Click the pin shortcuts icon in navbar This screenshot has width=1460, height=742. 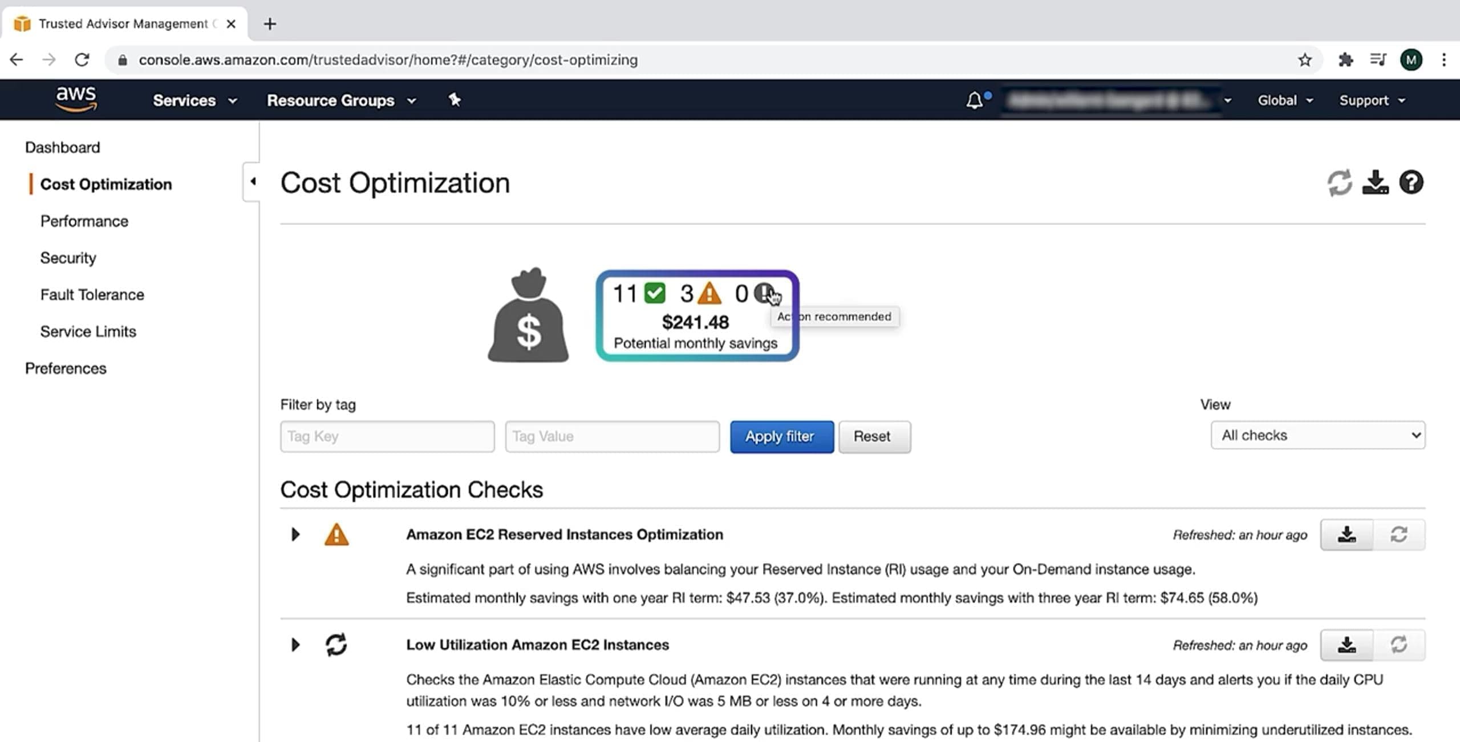(x=454, y=100)
